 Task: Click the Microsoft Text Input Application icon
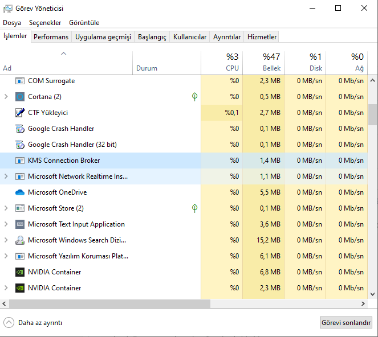point(20,224)
